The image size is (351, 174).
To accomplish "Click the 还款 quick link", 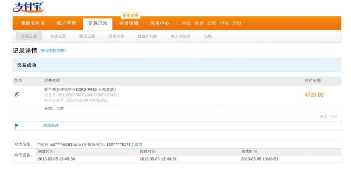I will click(212, 23).
